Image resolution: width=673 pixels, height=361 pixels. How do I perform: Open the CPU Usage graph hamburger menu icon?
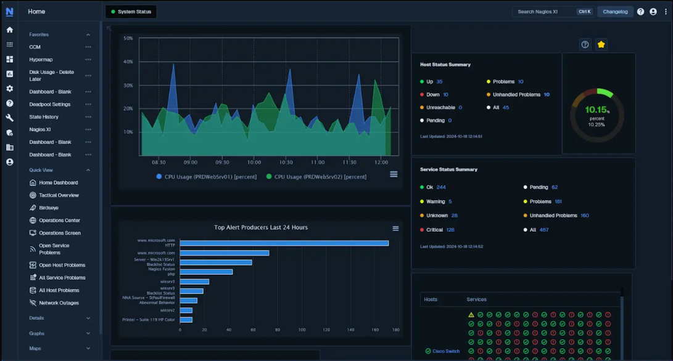pyautogui.click(x=394, y=174)
